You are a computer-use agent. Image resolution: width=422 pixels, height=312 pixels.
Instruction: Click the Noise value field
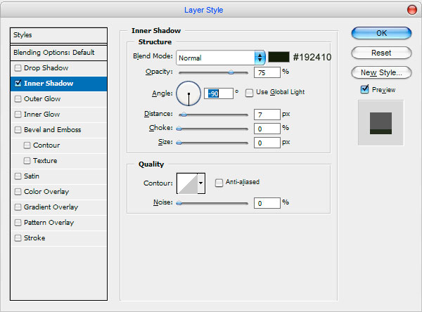click(267, 203)
